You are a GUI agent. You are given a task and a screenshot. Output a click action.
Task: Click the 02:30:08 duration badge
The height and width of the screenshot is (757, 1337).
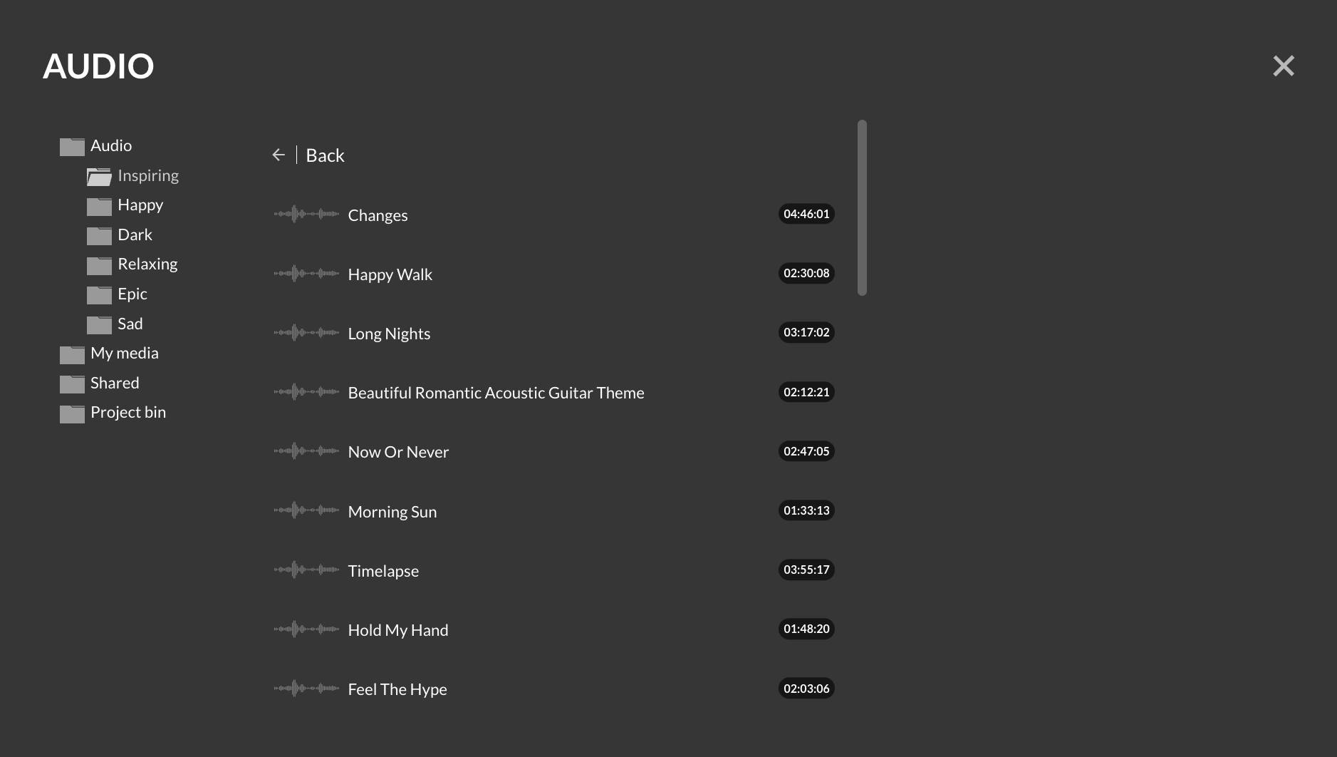coord(806,273)
